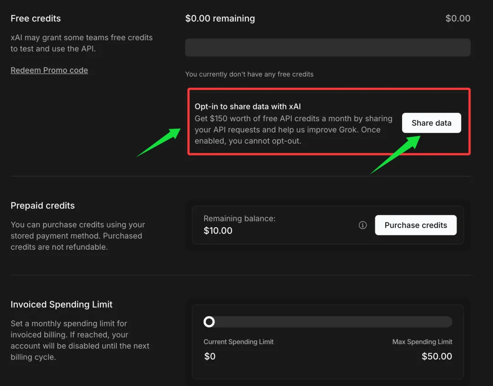
Task: Follow the Redeem Promo code link
Action: (x=49, y=70)
